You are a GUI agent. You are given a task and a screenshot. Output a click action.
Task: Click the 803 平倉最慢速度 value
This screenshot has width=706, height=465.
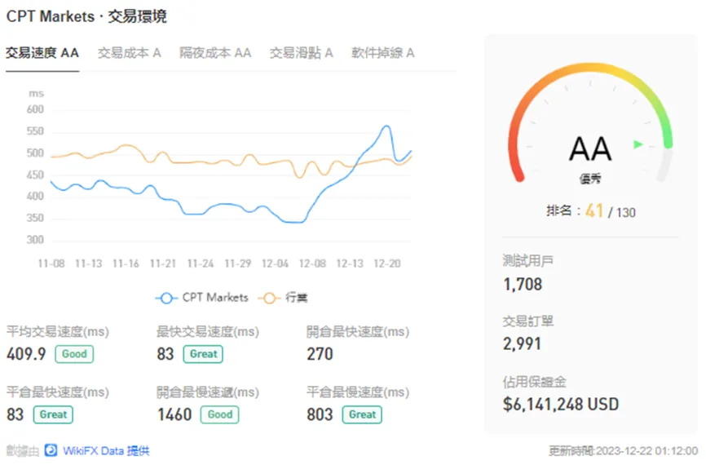tap(320, 414)
